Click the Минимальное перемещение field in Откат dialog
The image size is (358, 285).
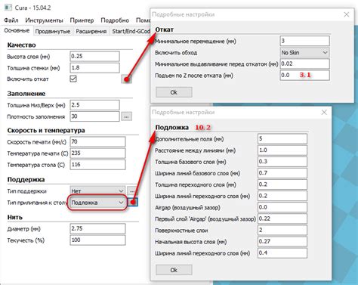click(304, 41)
